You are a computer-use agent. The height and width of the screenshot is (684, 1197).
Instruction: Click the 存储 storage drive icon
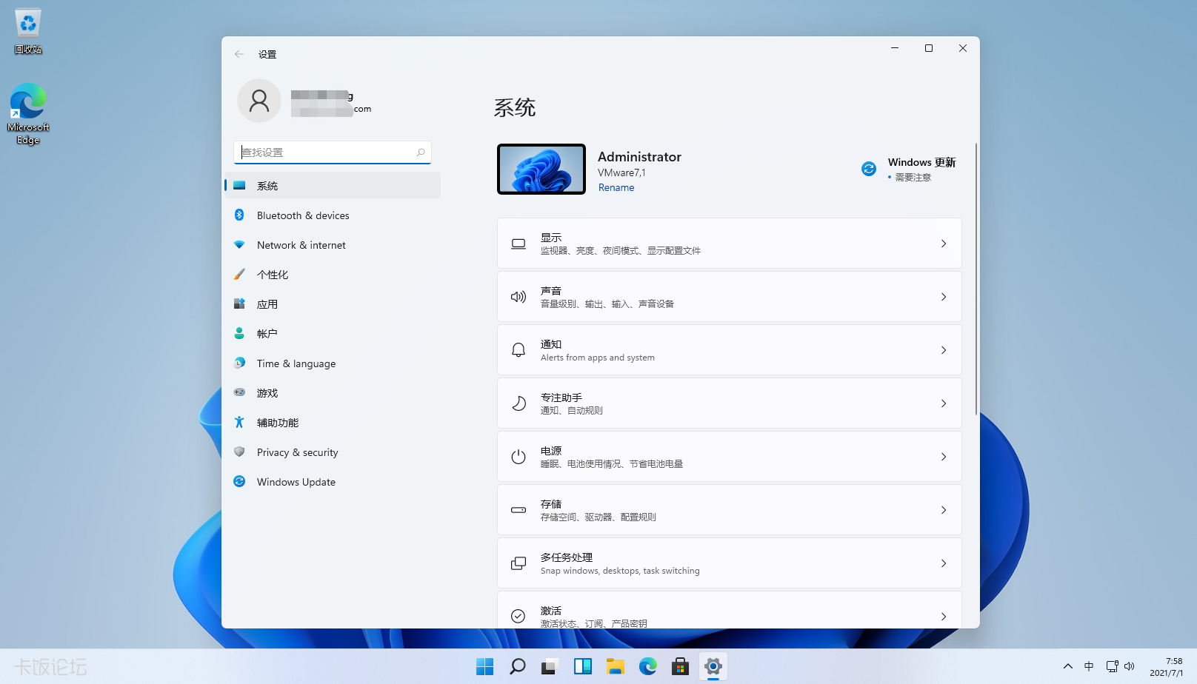click(519, 510)
